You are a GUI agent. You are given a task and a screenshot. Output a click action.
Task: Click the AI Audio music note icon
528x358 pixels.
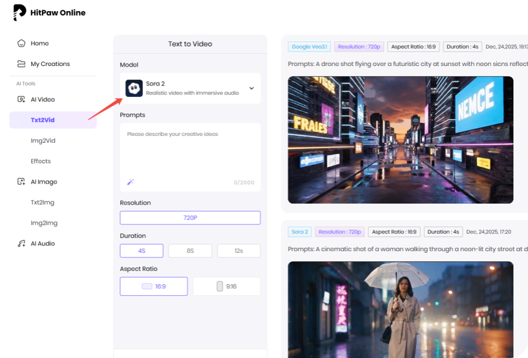[21, 243]
